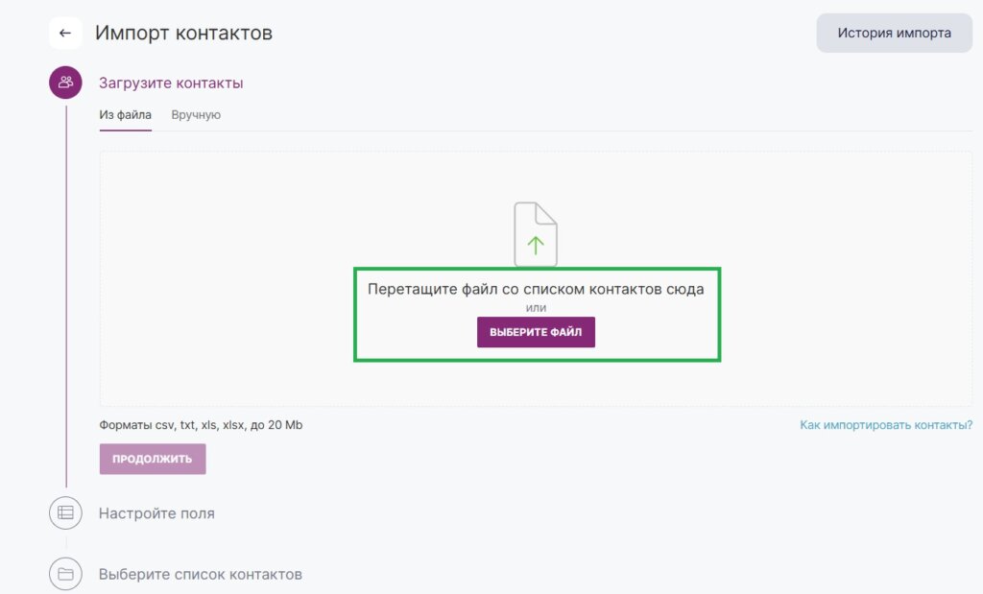Switch to the Из файла tab

click(x=125, y=115)
